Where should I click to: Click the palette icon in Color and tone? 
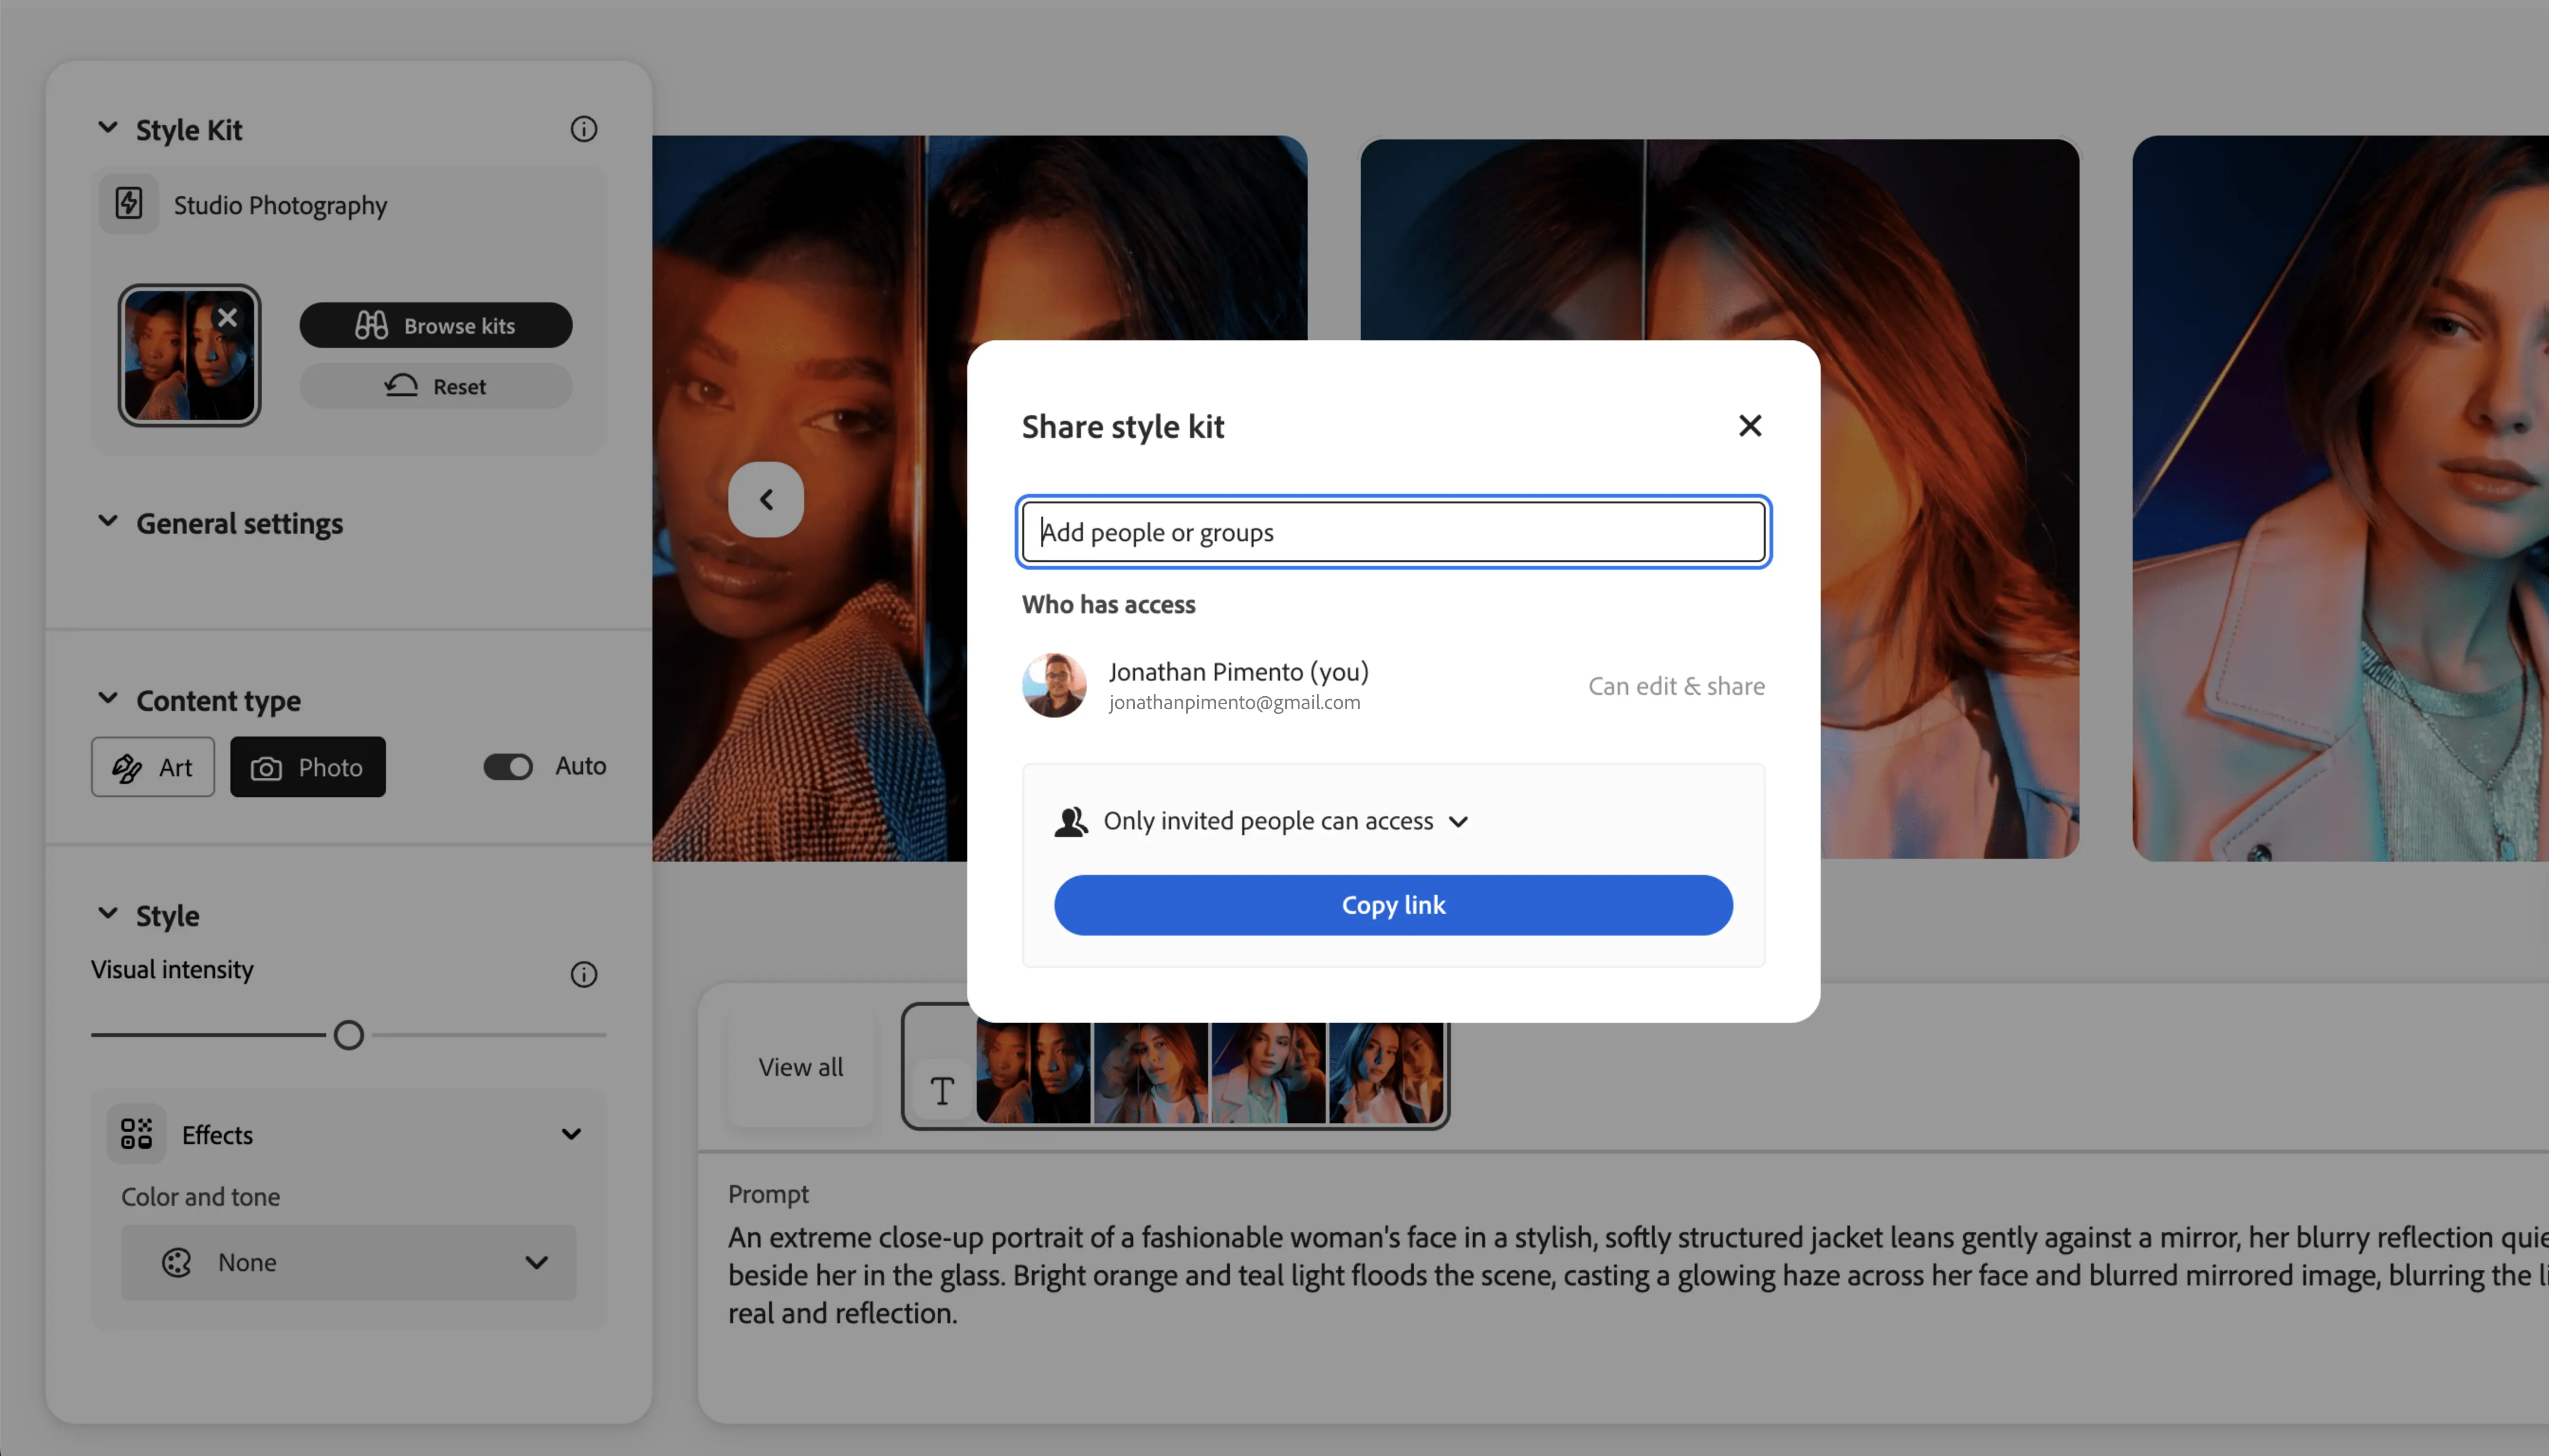point(176,1262)
